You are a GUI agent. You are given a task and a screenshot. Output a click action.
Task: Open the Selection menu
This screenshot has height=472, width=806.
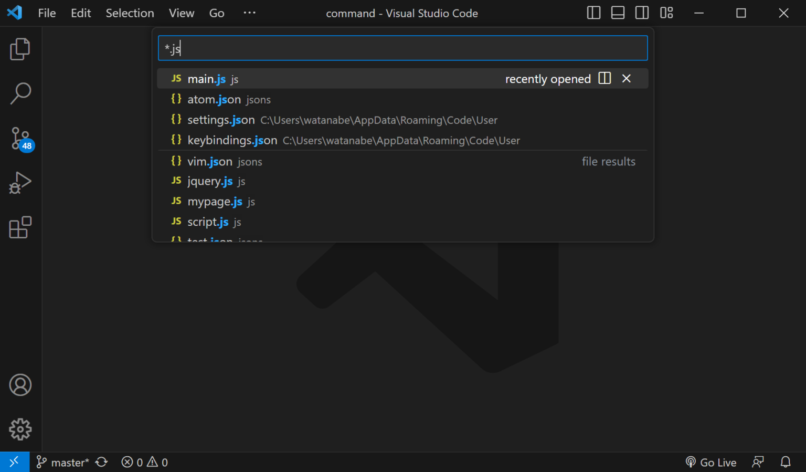click(x=130, y=13)
